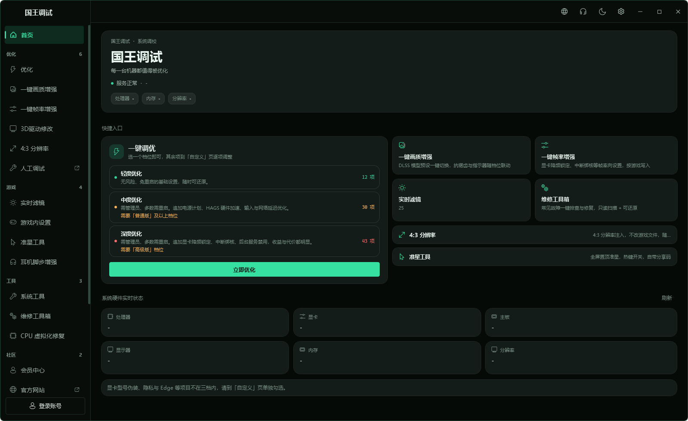Click 刷新 to refresh hardware status
Viewport: 688px width, 421px height.
tap(666, 298)
